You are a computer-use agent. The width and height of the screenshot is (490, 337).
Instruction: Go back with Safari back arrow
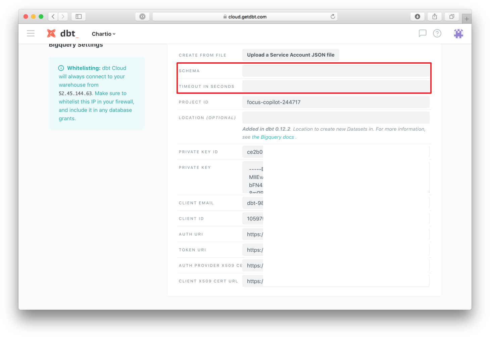tap(53, 16)
